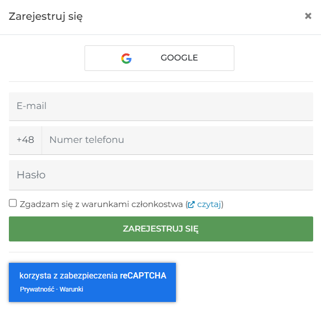Screen dimensions: 321x315
Task: Click the Zarejestruj się dialog title
Action: tap(46, 16)
